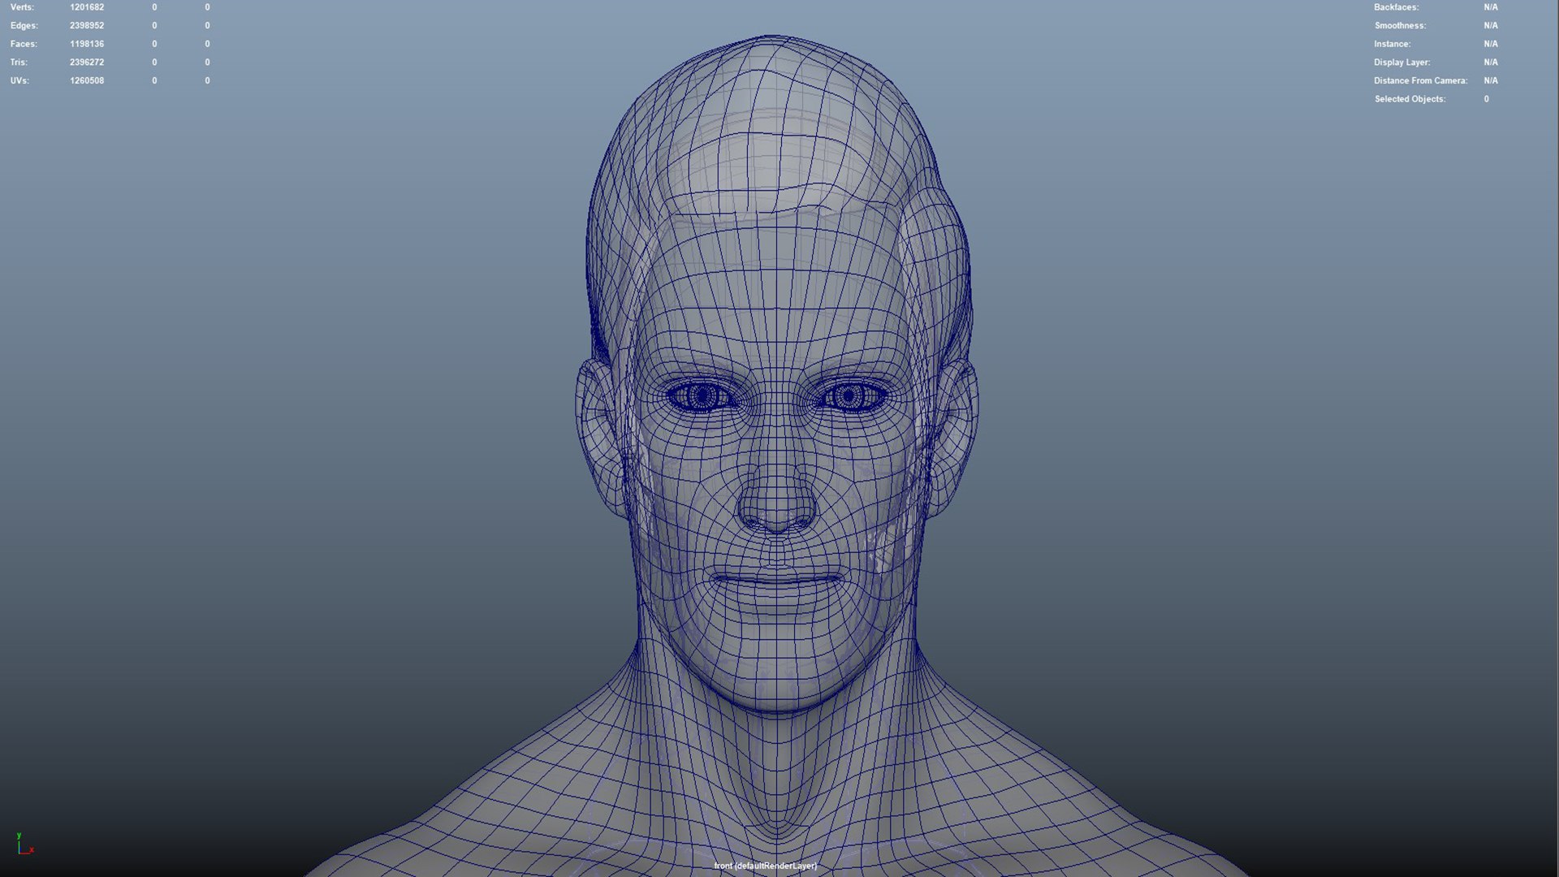1559x877 pixels.
Task: Click the front (defaultRenderLayer) camera label
Action: 766,866
